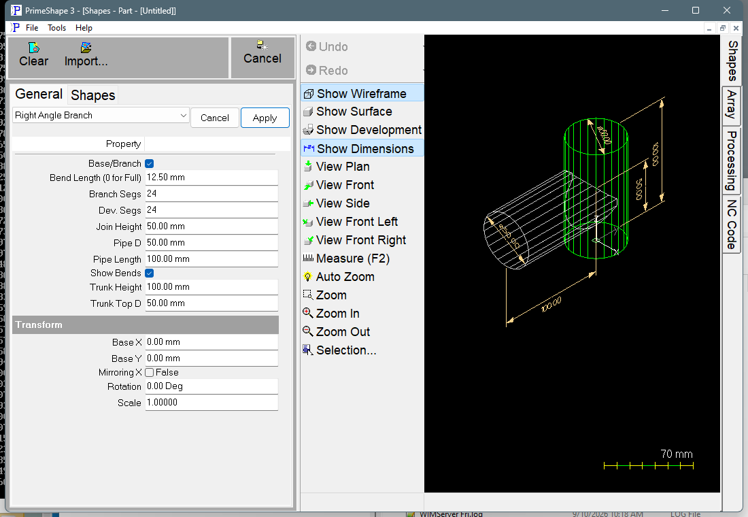This screenshot has width=748, height=517.
Task: Open the File menu
Action: pyautogui.click(x=32, y=28)
